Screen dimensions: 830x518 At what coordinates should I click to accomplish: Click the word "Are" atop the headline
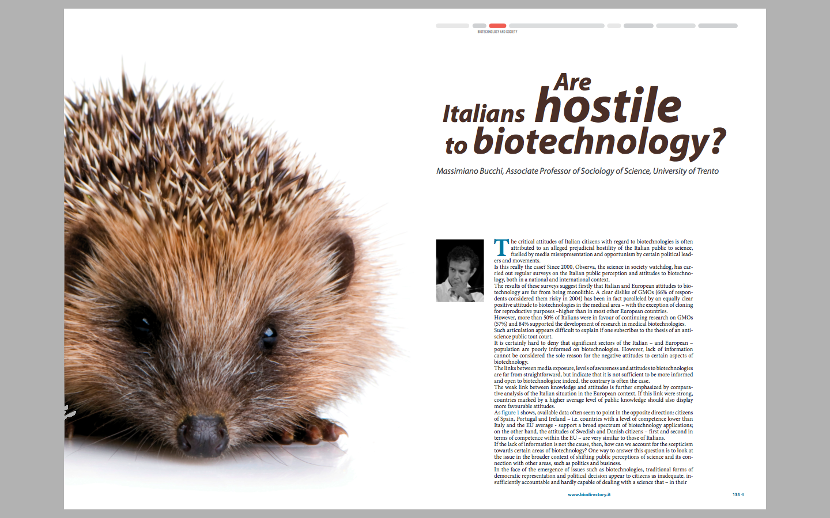tap(572, 83)
